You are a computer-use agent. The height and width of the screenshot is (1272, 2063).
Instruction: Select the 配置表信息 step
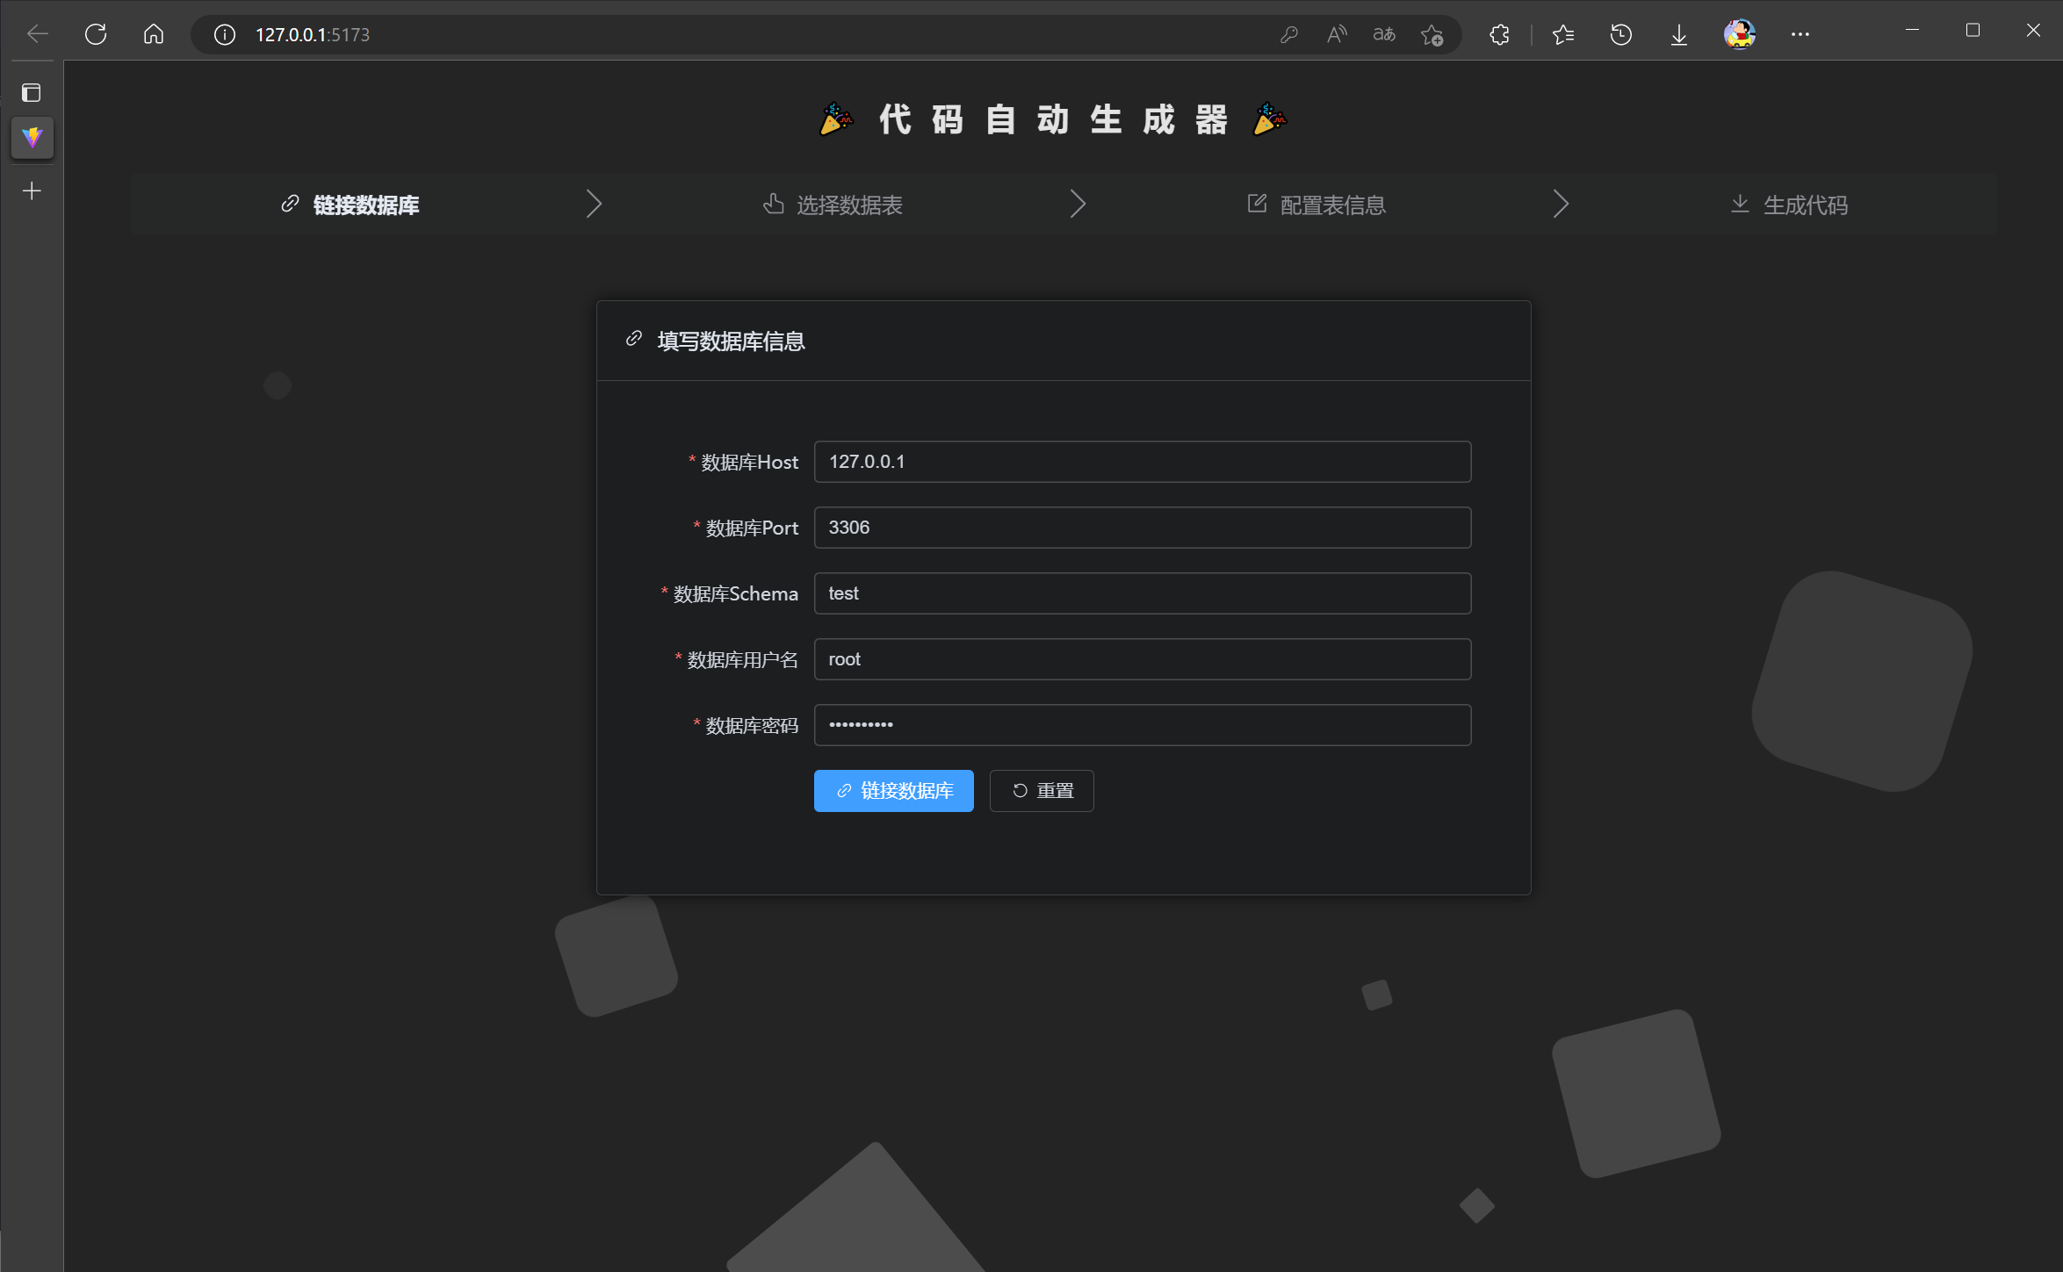click(x=1316, y=205)
